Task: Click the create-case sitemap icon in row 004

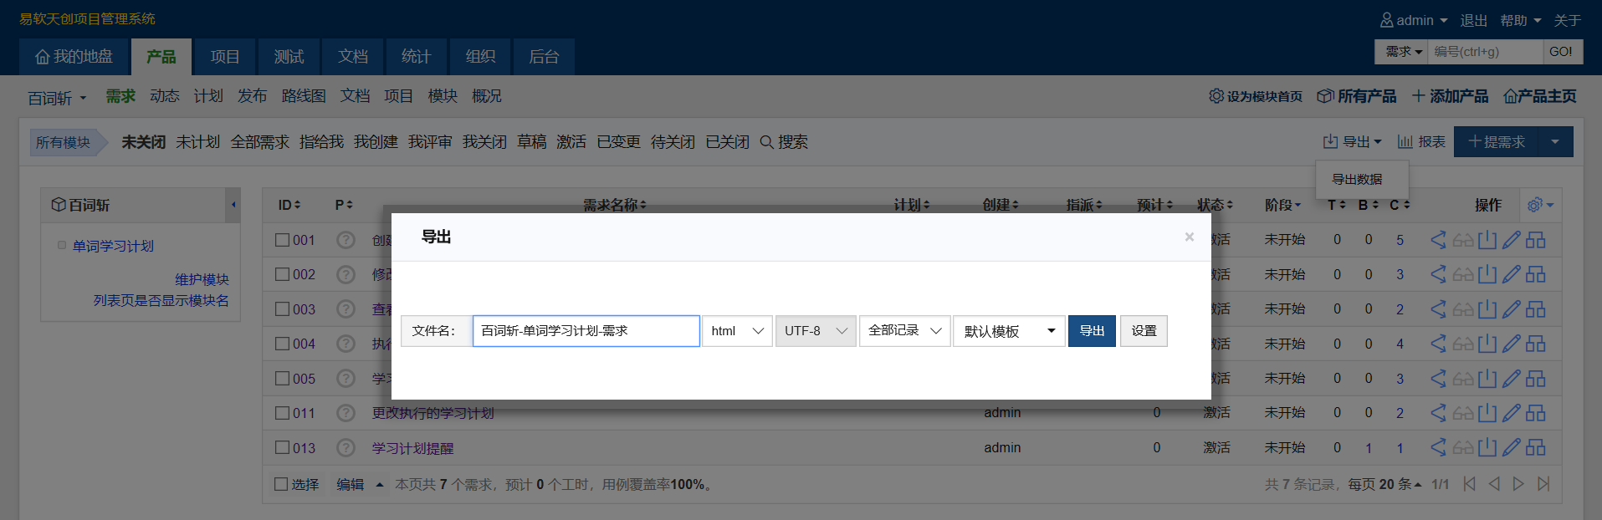Action: pos(1536,344)
